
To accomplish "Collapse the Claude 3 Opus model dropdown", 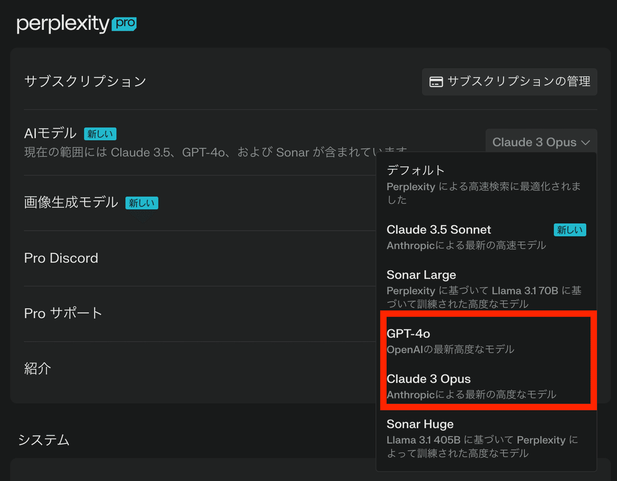I will (541, 142).
